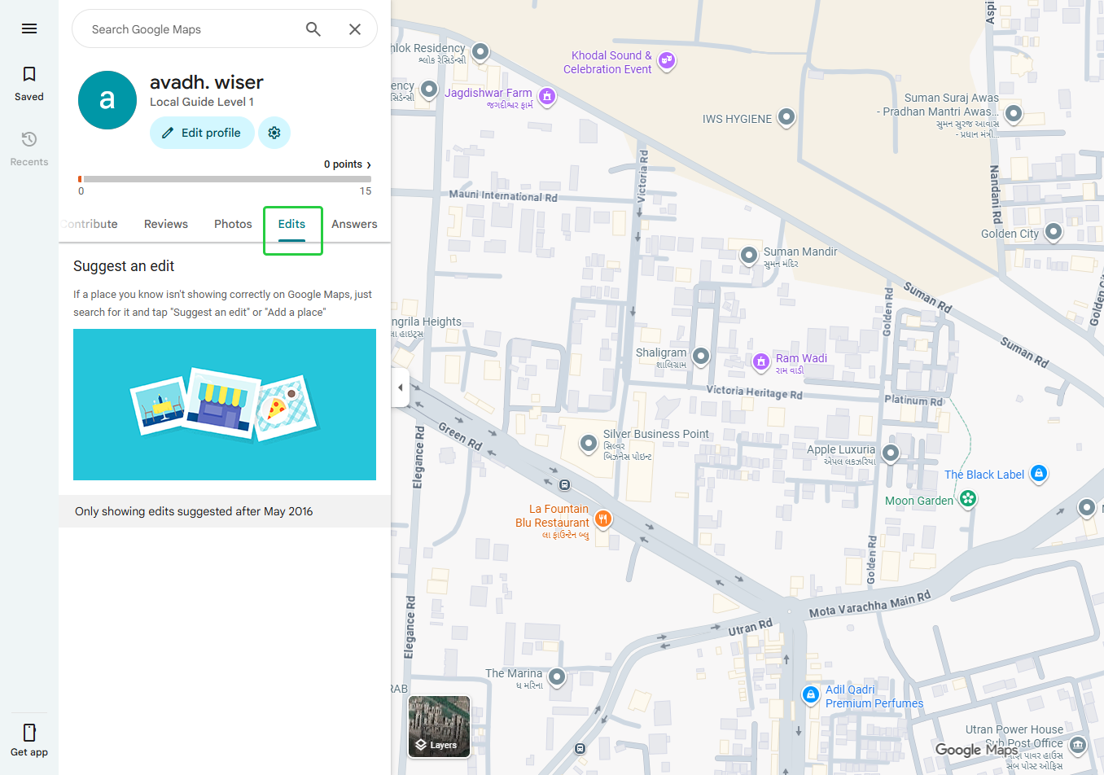1104x775 pixels.
Task: Switch to the Photos tab
Action: click(x=233, y=224)
